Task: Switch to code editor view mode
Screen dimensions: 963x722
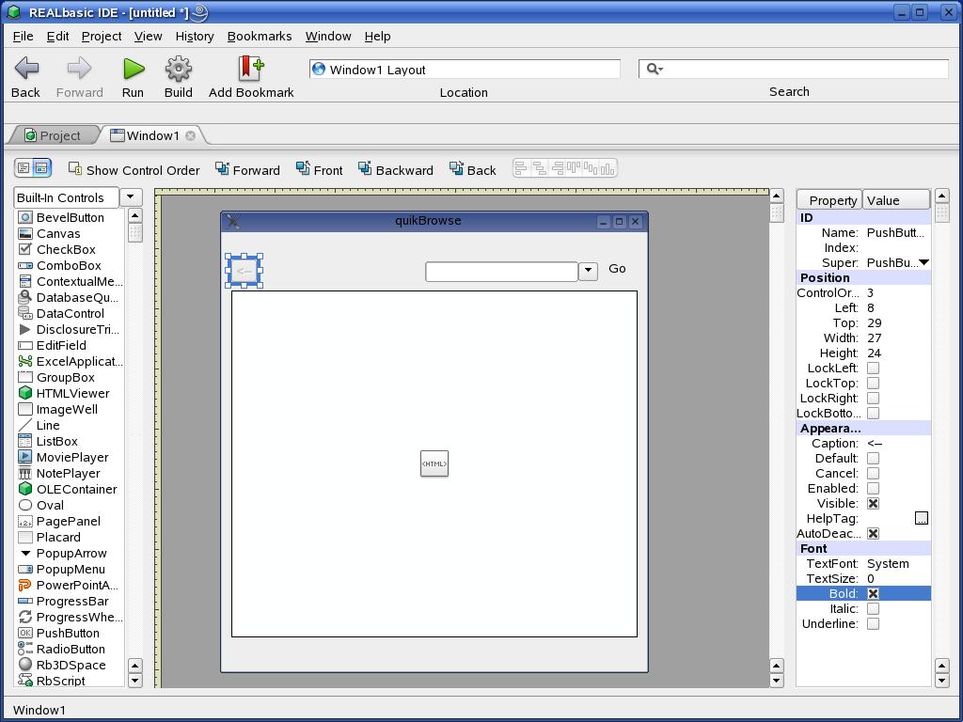Action: click(x=24, y=167)
